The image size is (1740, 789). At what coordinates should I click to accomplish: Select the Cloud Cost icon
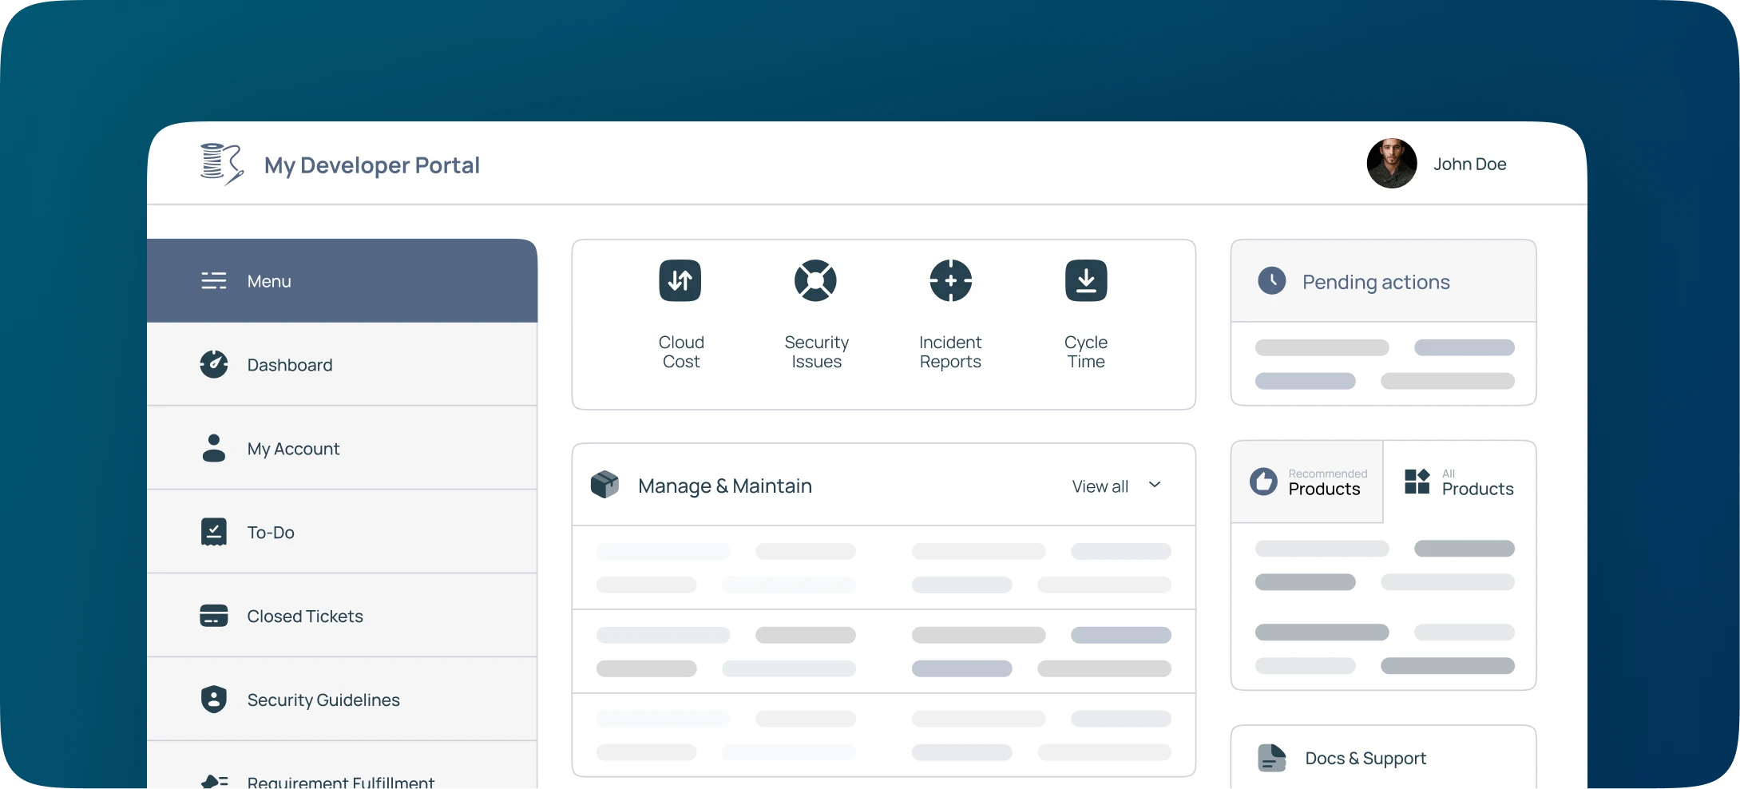pos(680,280)
